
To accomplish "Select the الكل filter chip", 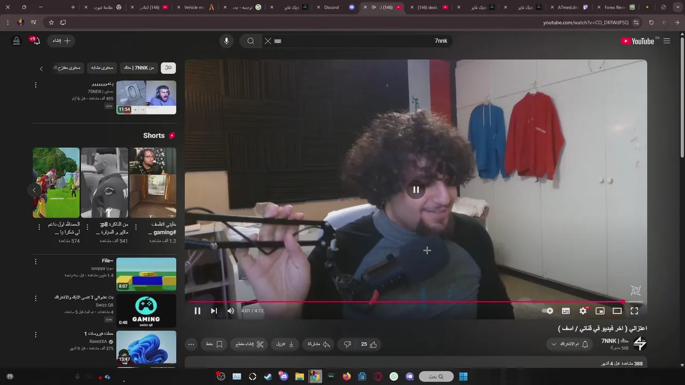I will 168,68.
